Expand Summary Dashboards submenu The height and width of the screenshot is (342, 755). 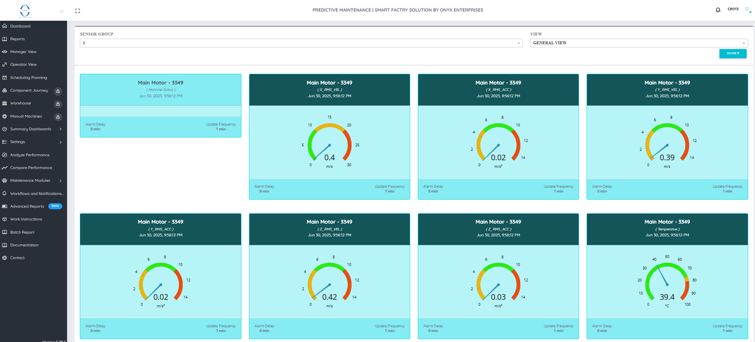[x=60, y=129]
